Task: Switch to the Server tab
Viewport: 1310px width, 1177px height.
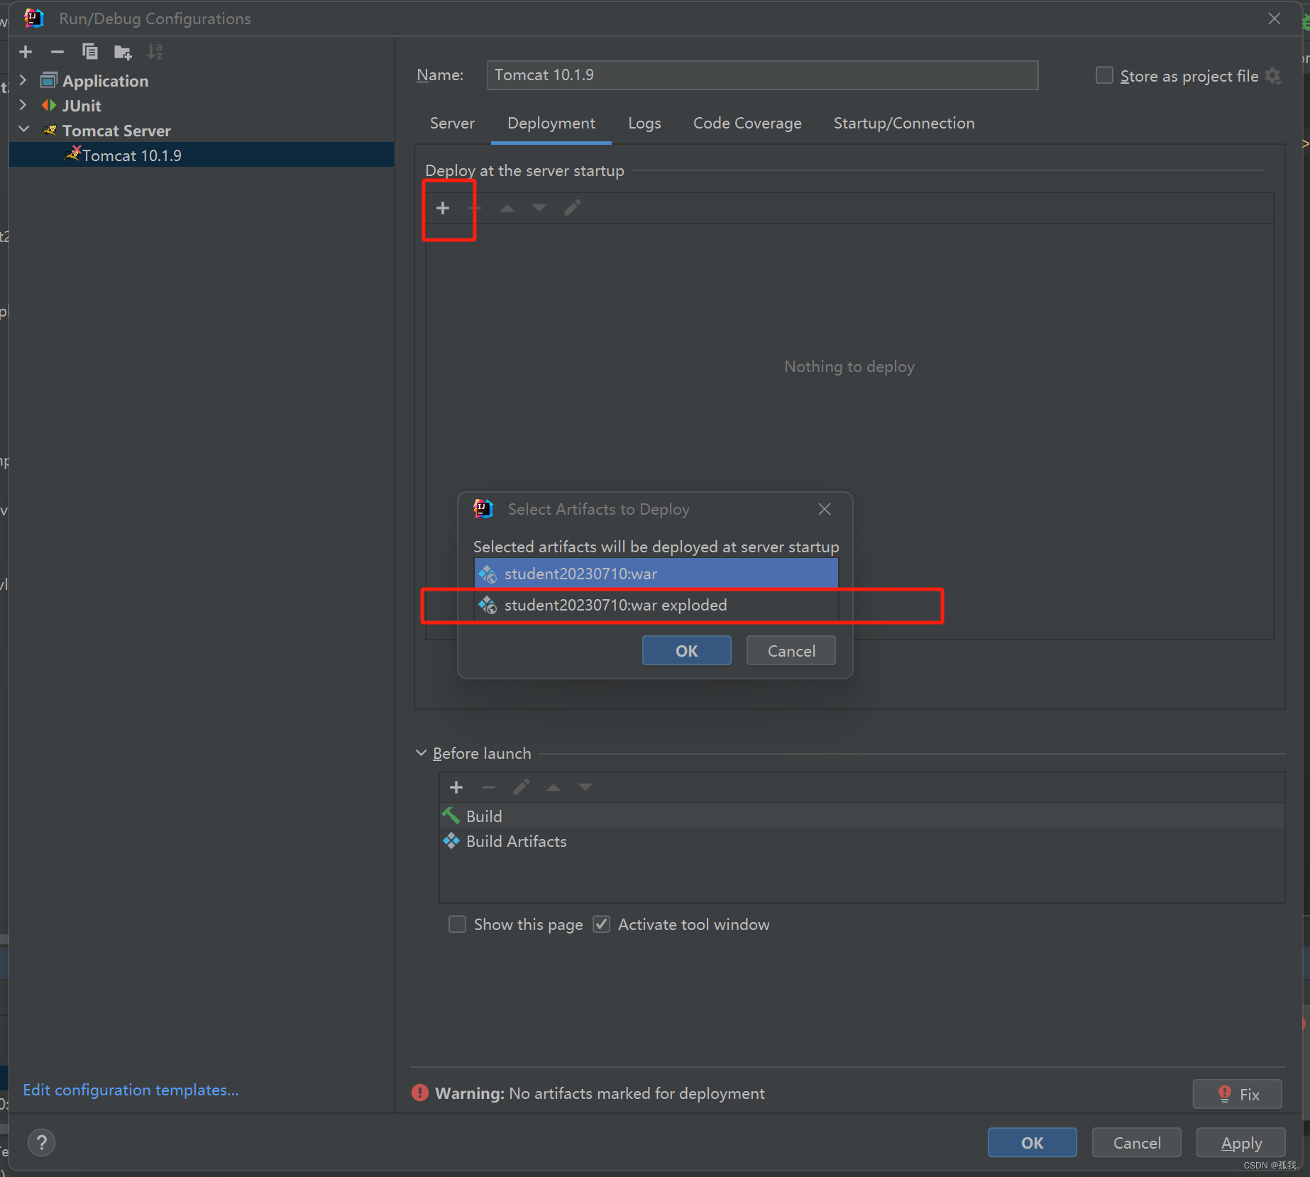Action: click(x=452, y=124)
